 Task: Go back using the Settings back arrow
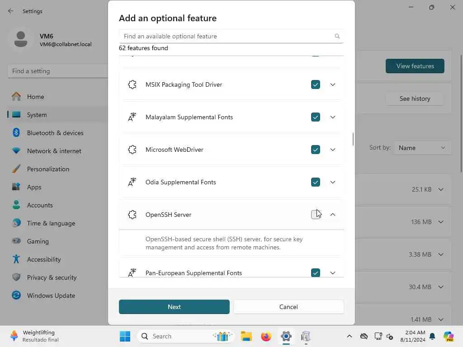coord(11,11)
